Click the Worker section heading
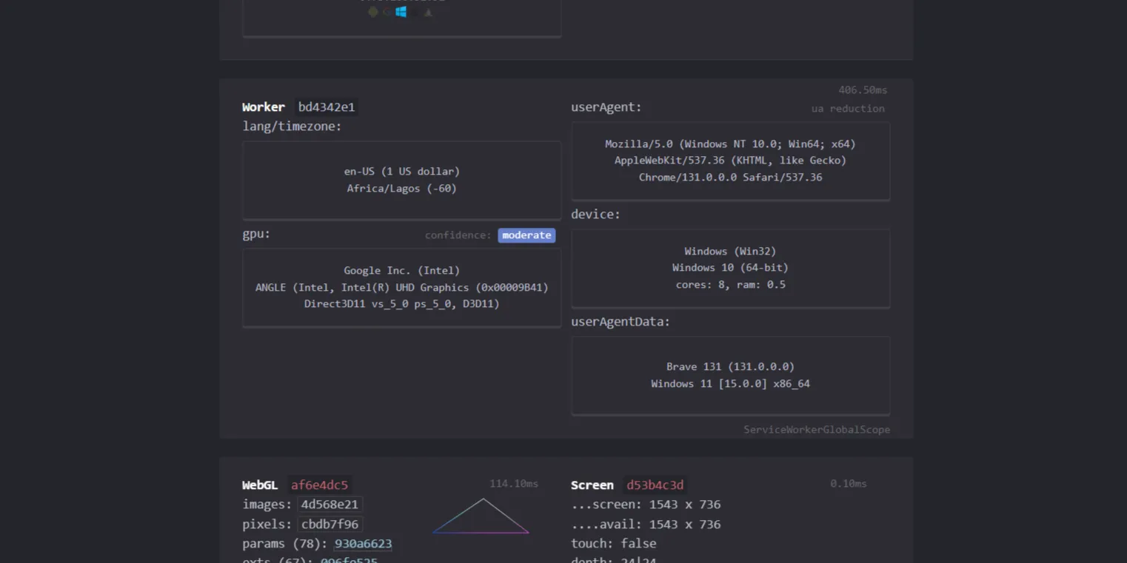Viewport: 1127px width, 563px height. click(264, 107)
